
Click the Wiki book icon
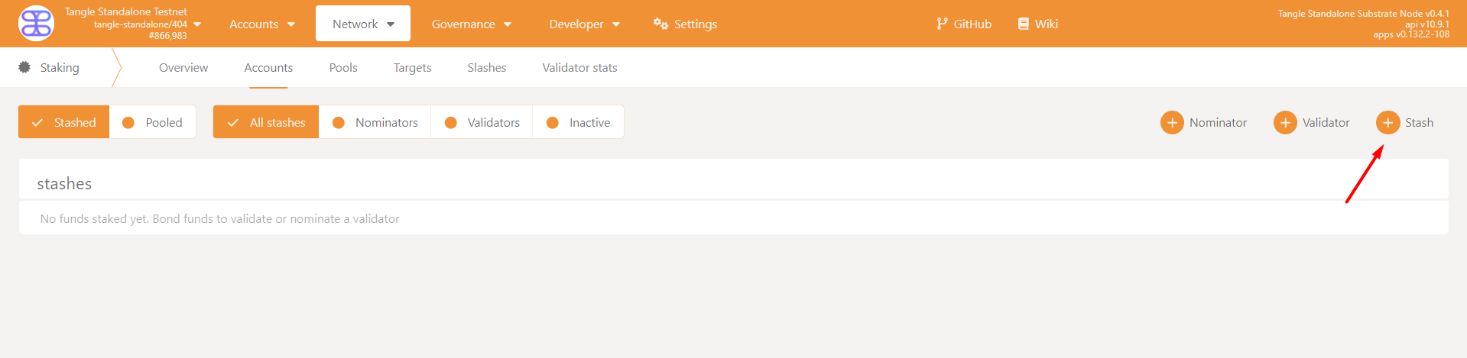1023,24
